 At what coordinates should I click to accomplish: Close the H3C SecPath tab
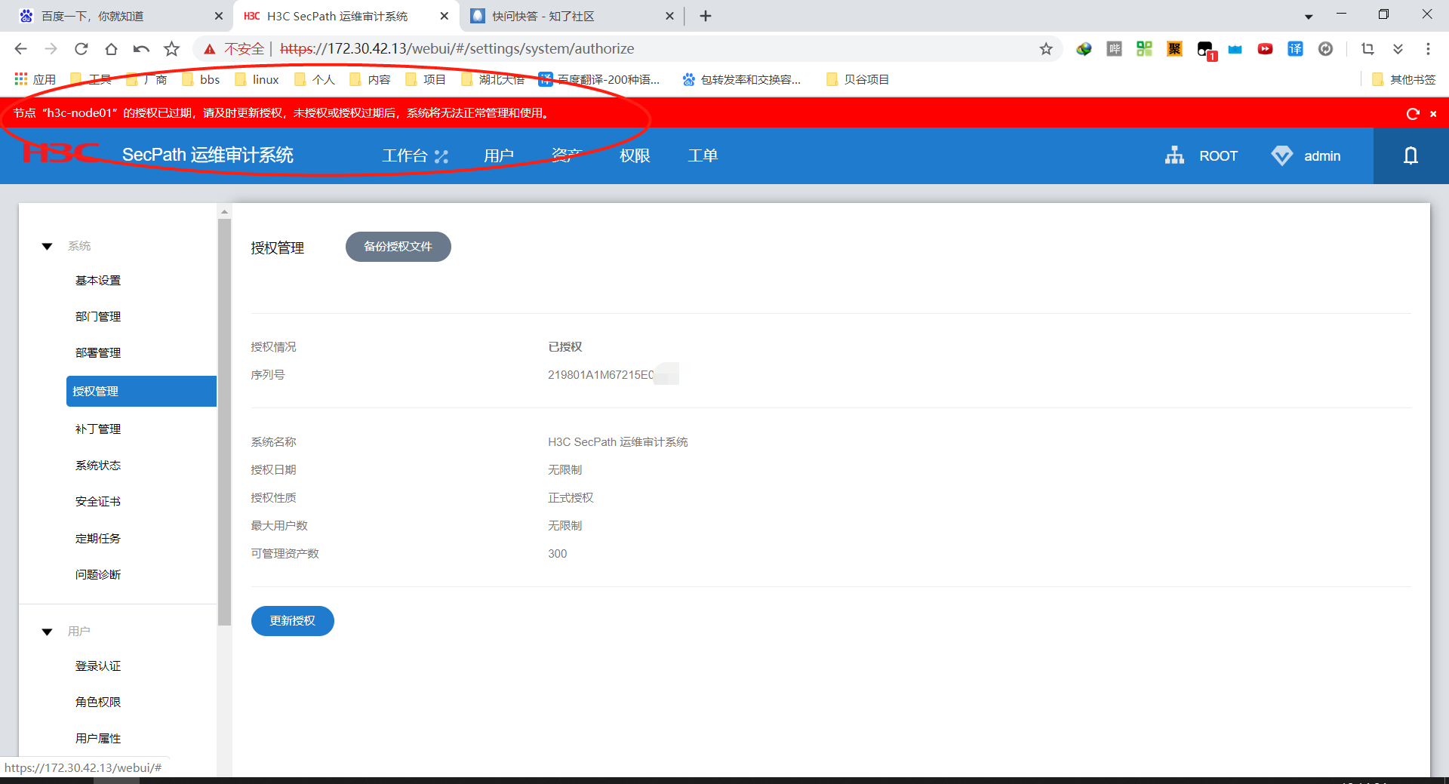[x=445, y=16]
